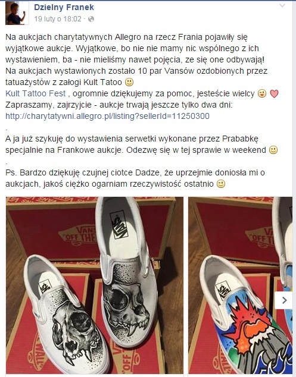Image resolution: width=296 pixels, height=377 pixels.
Task: Open the skull-painted Vans shoes photo
Action: 95,285
